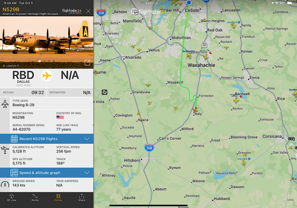Tap the aircraft photo thumbnail
The height and width of the screenshot is (208, 297).
click(x=47, y=42)
